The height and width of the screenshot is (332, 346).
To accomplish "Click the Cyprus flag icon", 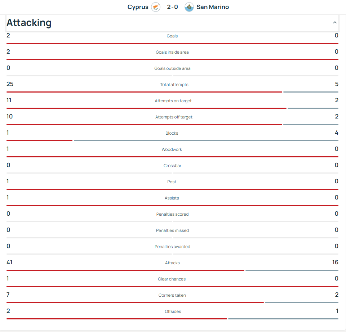I will click(x=156, y=7).
